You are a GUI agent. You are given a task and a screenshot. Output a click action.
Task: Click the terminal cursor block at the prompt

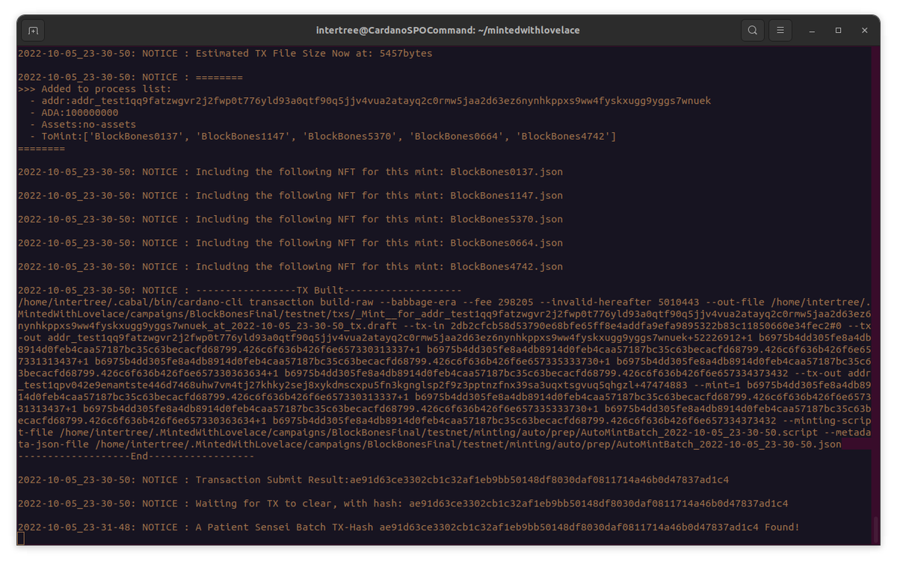(21, 539)
